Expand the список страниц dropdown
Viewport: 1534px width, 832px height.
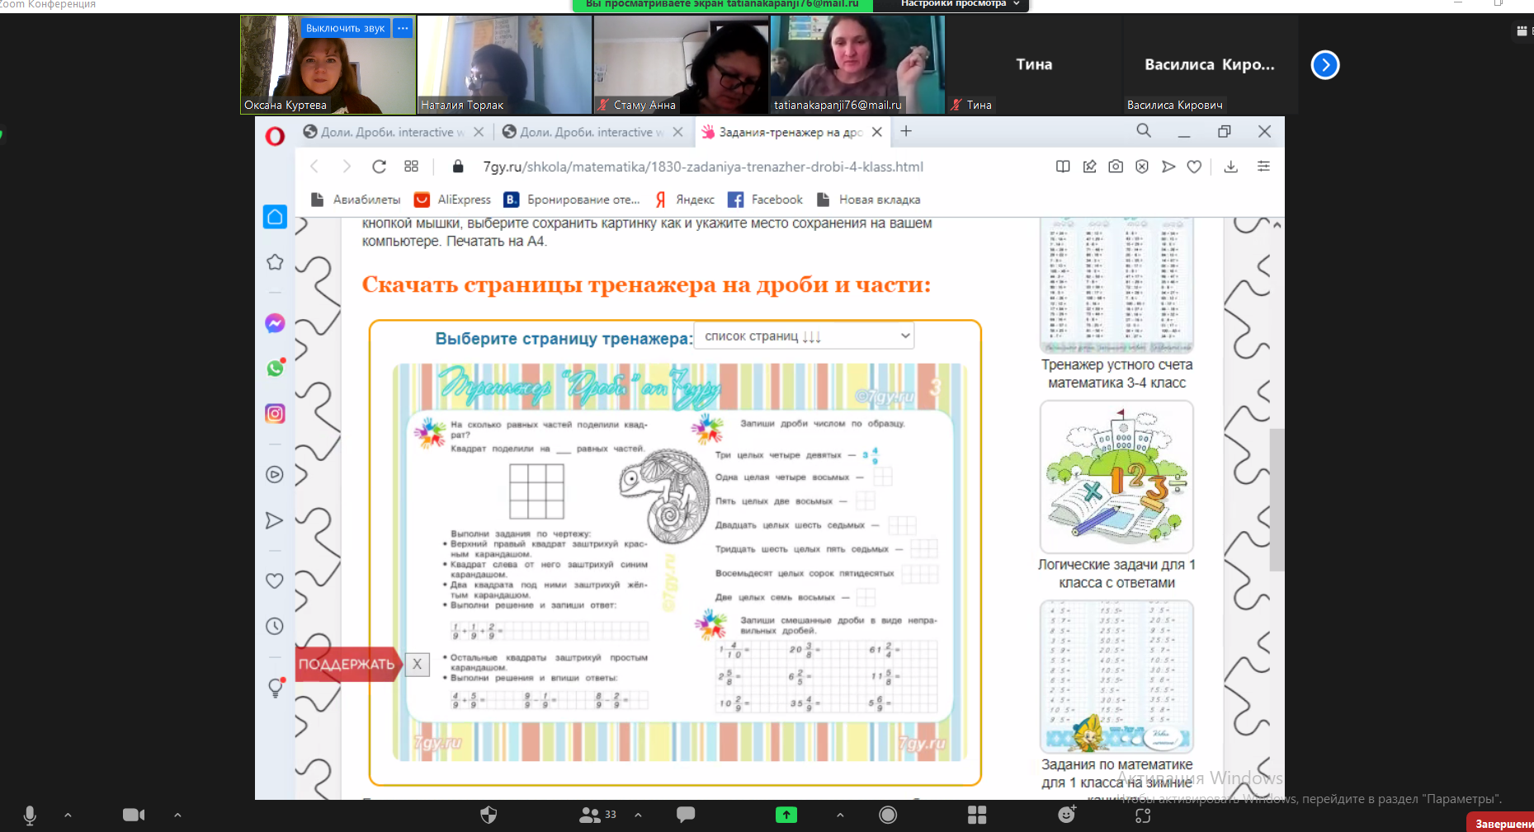pyautogui.click(x=805, y=336)
